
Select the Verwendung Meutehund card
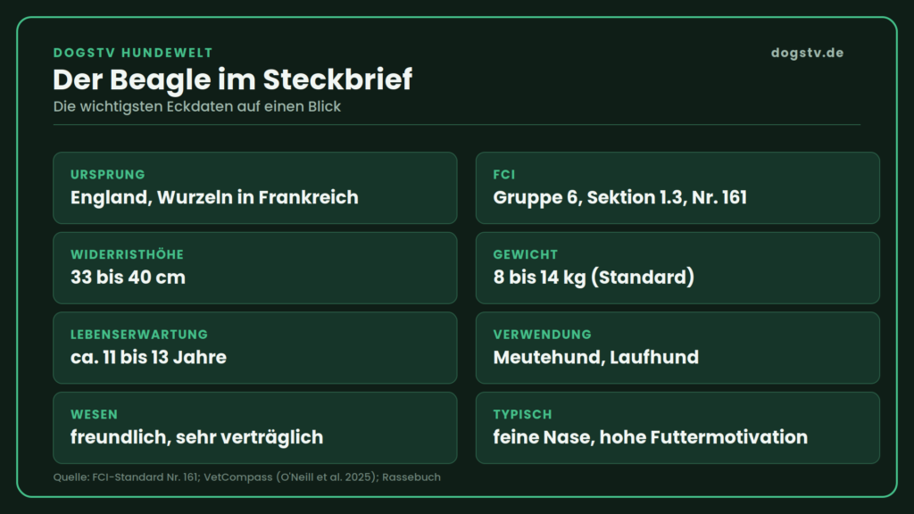[677, 347]
